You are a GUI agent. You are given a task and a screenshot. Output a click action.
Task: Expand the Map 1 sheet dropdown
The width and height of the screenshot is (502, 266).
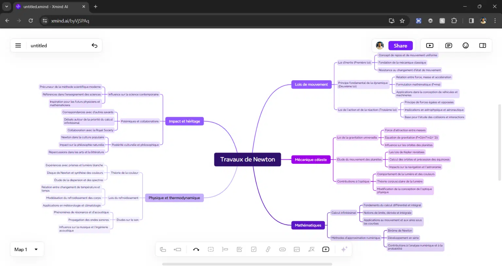tap(36, 249)
